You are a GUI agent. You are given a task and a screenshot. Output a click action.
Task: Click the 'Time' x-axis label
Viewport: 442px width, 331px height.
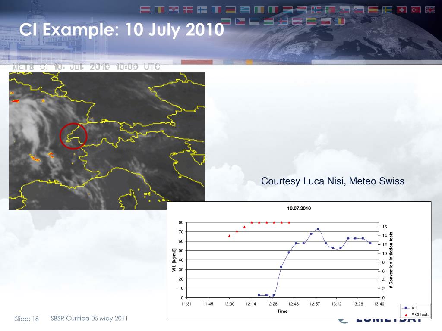point(282,311)
